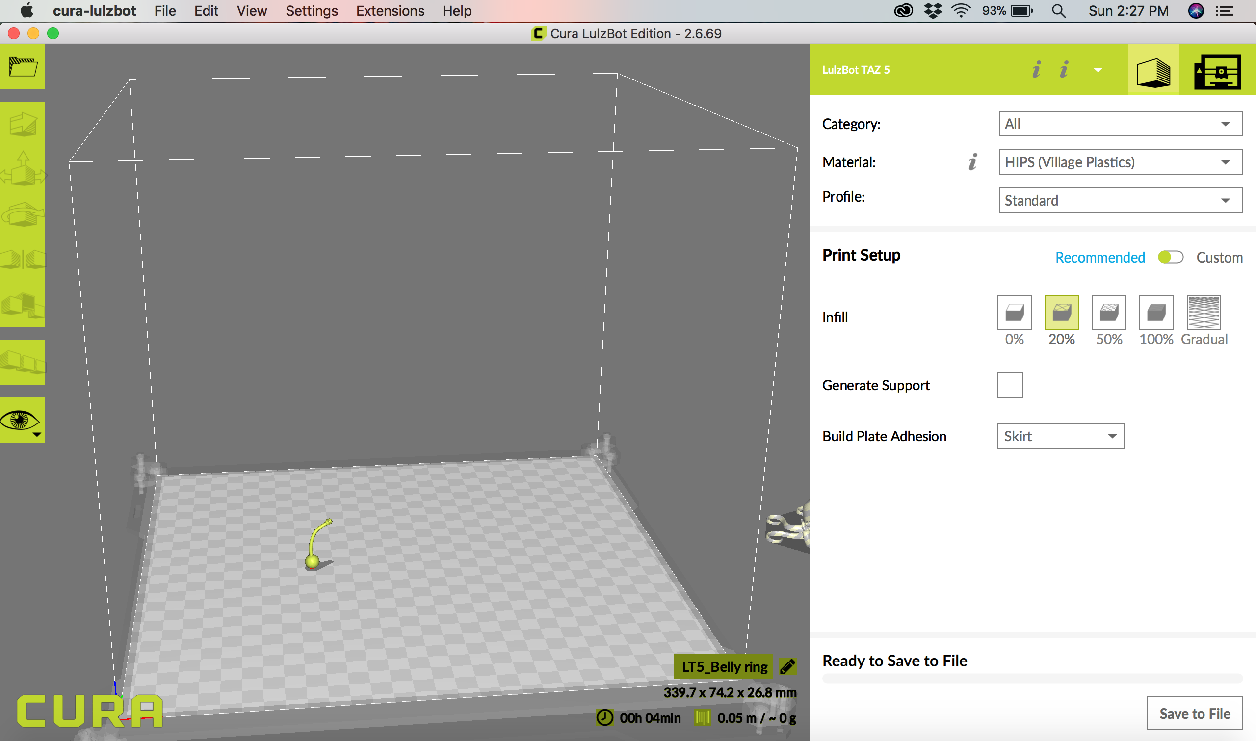Select the Custom print setup label

pyautogui.click(x=1219, y=257)
